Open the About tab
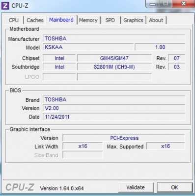 (156, 20)
